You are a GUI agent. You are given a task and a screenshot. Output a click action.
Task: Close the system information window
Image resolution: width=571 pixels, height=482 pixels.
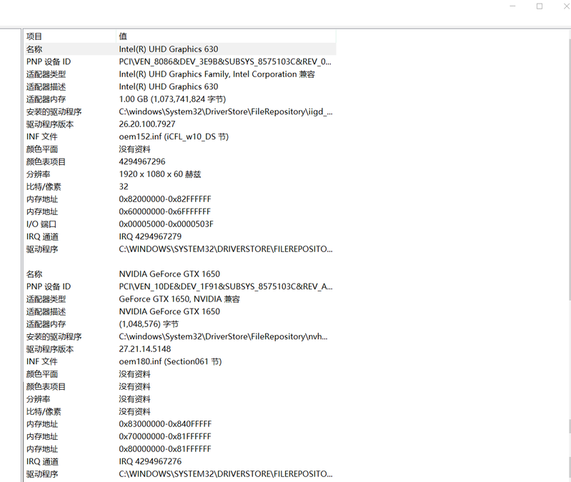(563, 6)
